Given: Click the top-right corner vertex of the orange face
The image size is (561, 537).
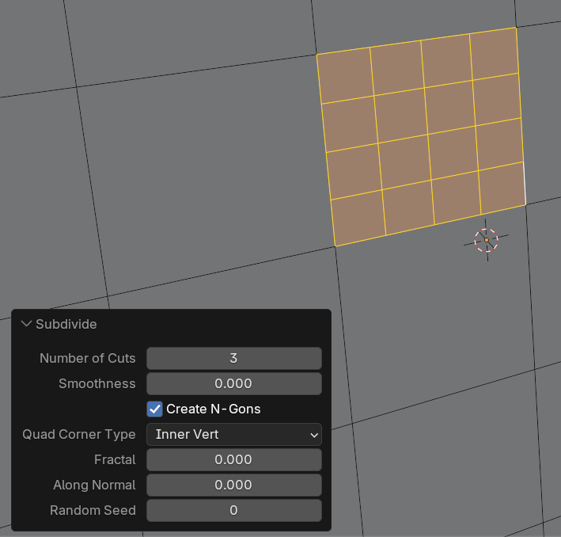Looking at the screenshot, I should click(x=516, y=27).
